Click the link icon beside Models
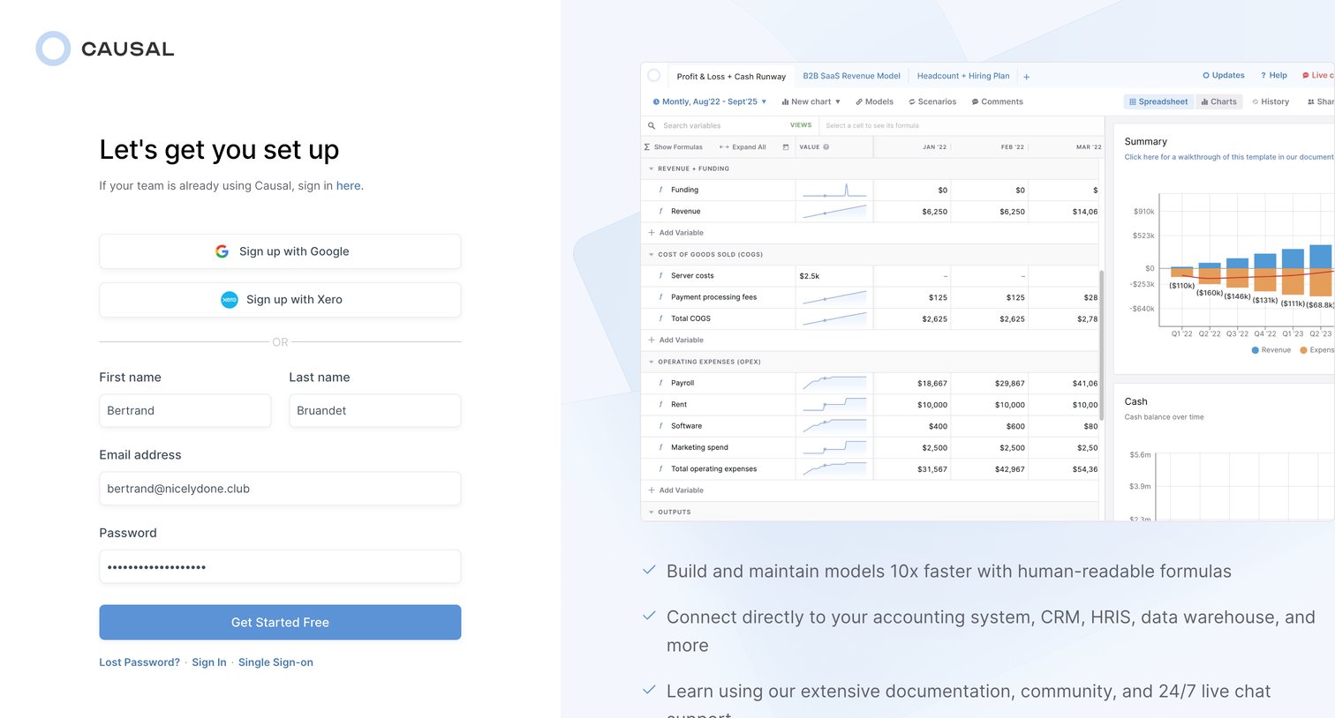Viewport: 1335px width, 718px height. pyautogui.click(x=859, y=102)
